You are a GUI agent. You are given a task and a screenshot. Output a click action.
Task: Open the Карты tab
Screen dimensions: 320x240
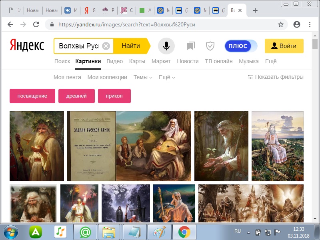pyautogui.click(x=137, y=61)
